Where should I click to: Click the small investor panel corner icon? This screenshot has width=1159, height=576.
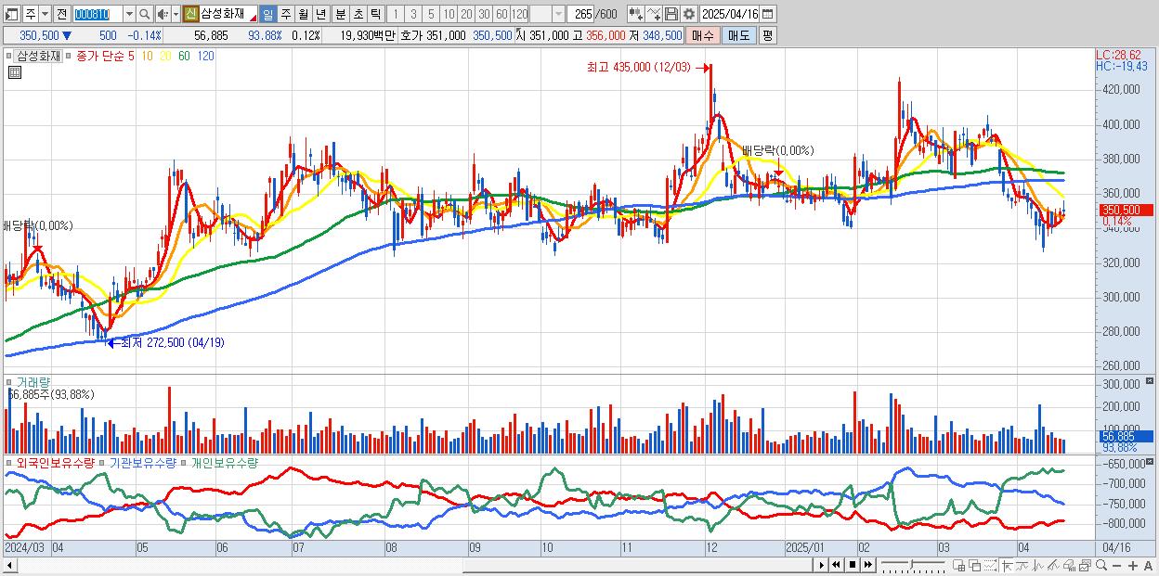(1151, 461)
